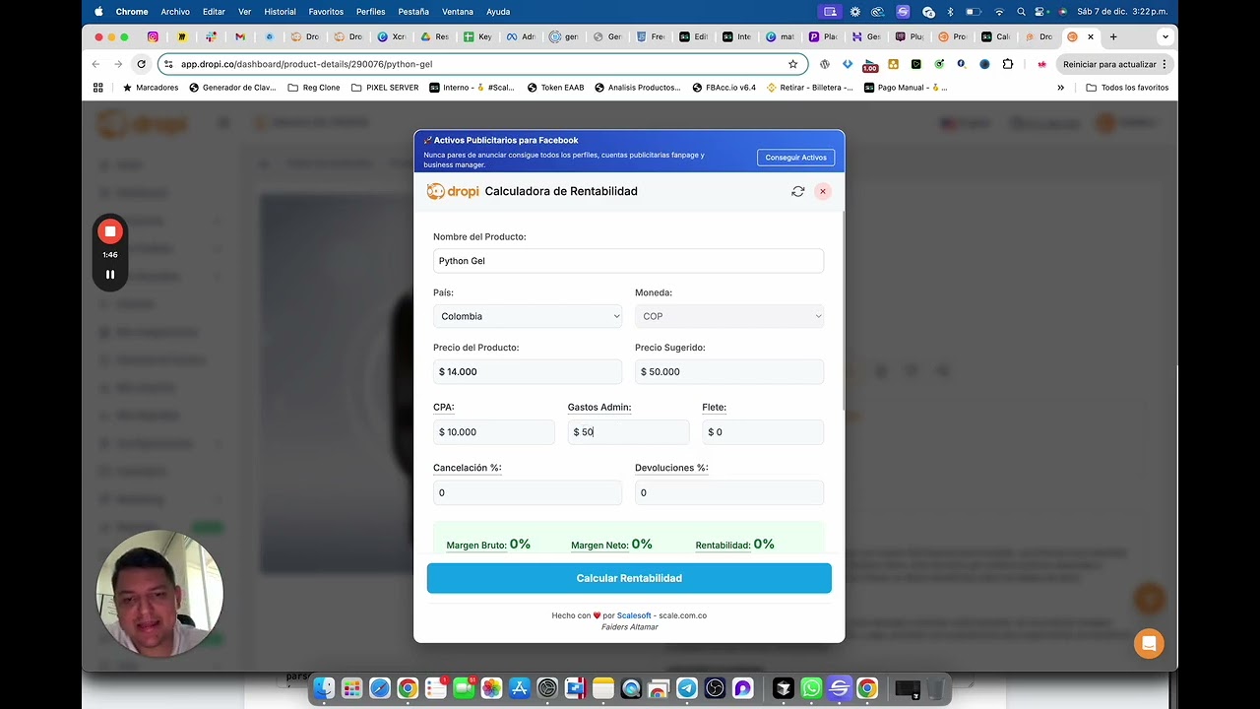Viewport: 1260px width, 709px height.
Task: Open the Historial menu
Action: point(280,12)
